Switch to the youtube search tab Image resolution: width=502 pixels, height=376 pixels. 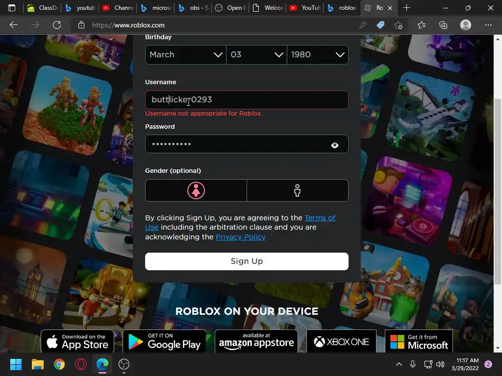(x=80, y=8)
